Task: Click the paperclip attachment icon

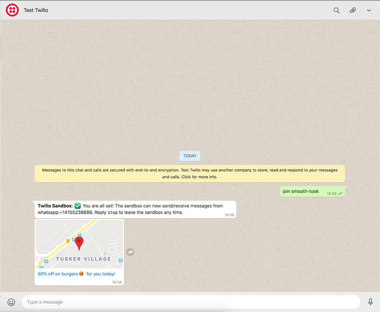Action: pos(352,10)
